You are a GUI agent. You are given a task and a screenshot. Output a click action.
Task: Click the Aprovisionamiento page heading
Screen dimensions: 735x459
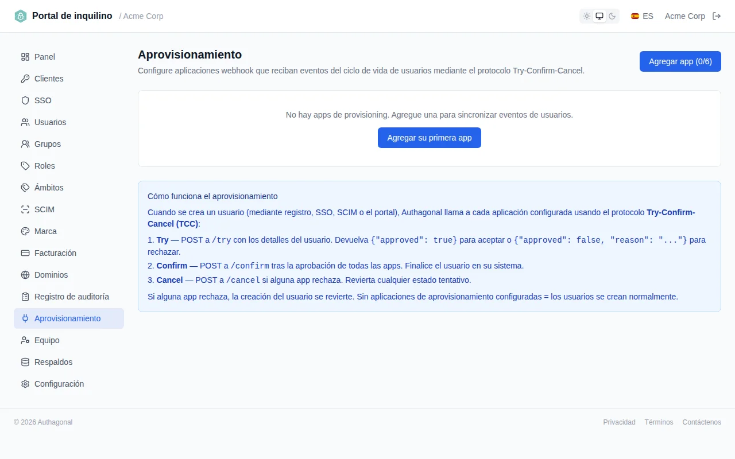(x=190, y=55)
